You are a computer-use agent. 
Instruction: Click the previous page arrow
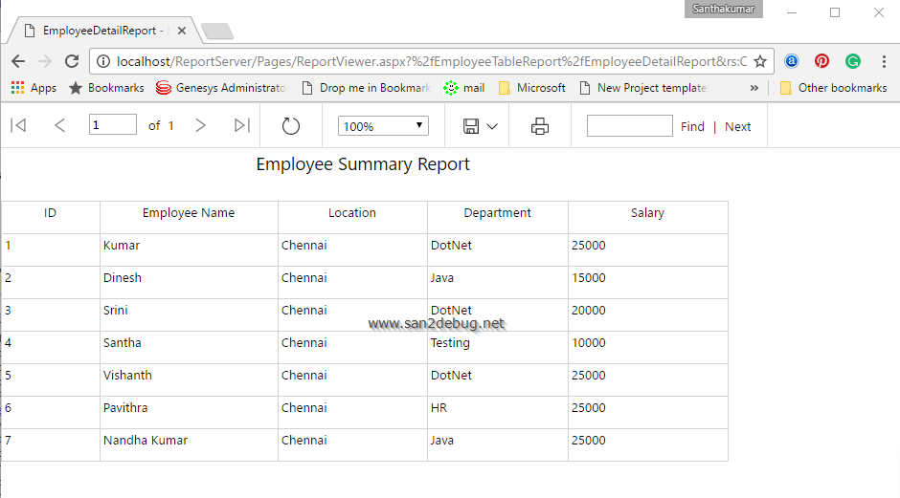tap(59, 125)
